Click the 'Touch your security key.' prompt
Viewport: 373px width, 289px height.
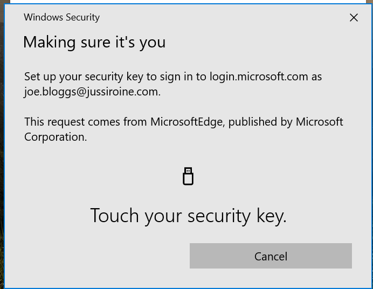(x=189, y=216)
